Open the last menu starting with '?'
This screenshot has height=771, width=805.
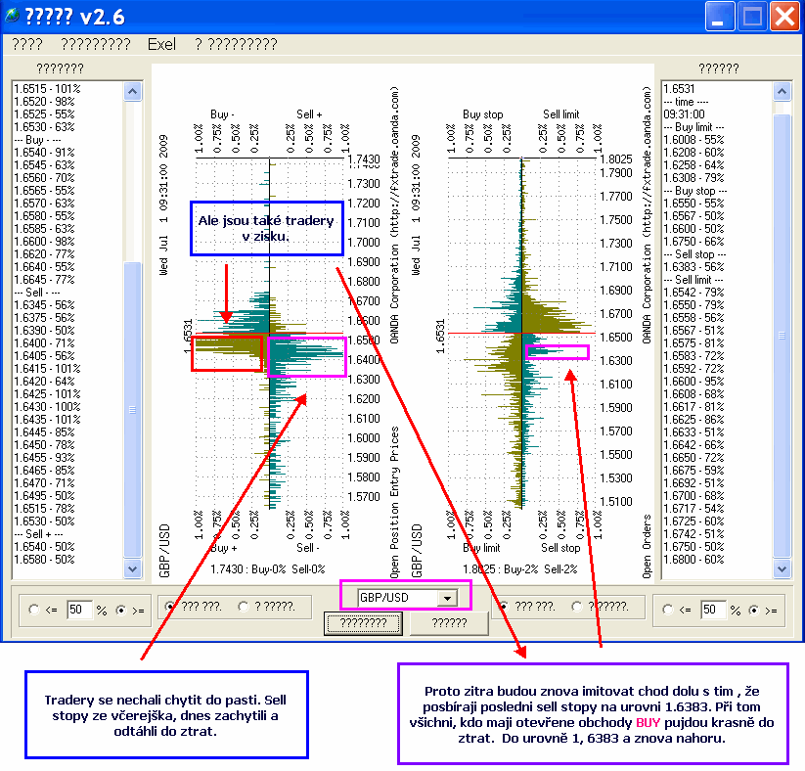pyautogui.click(x=235, y=45)
